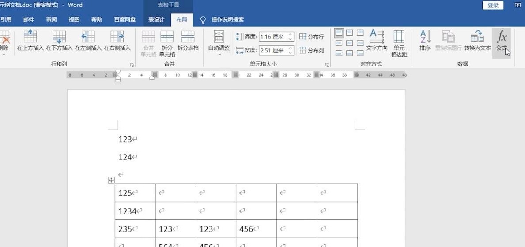Insert column with 在右侧插入

[117, 37]
